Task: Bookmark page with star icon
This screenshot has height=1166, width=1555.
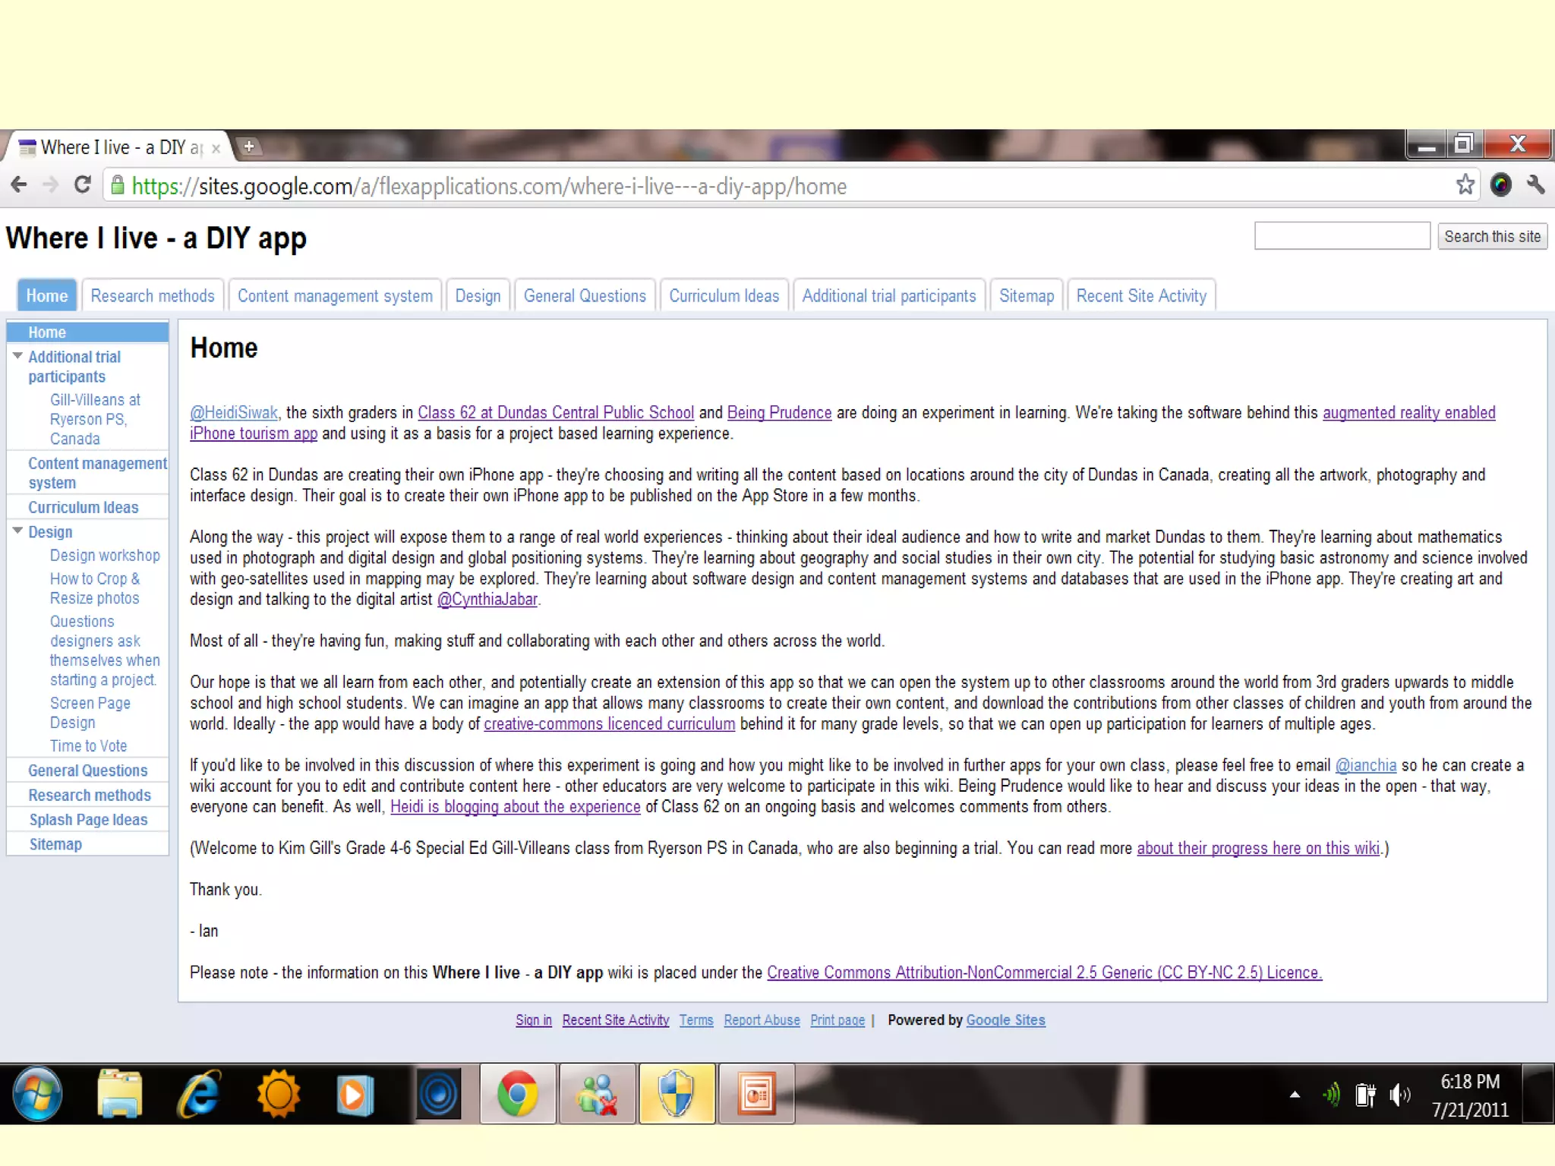Action: pyautogui.click(x=1465, y=185)
